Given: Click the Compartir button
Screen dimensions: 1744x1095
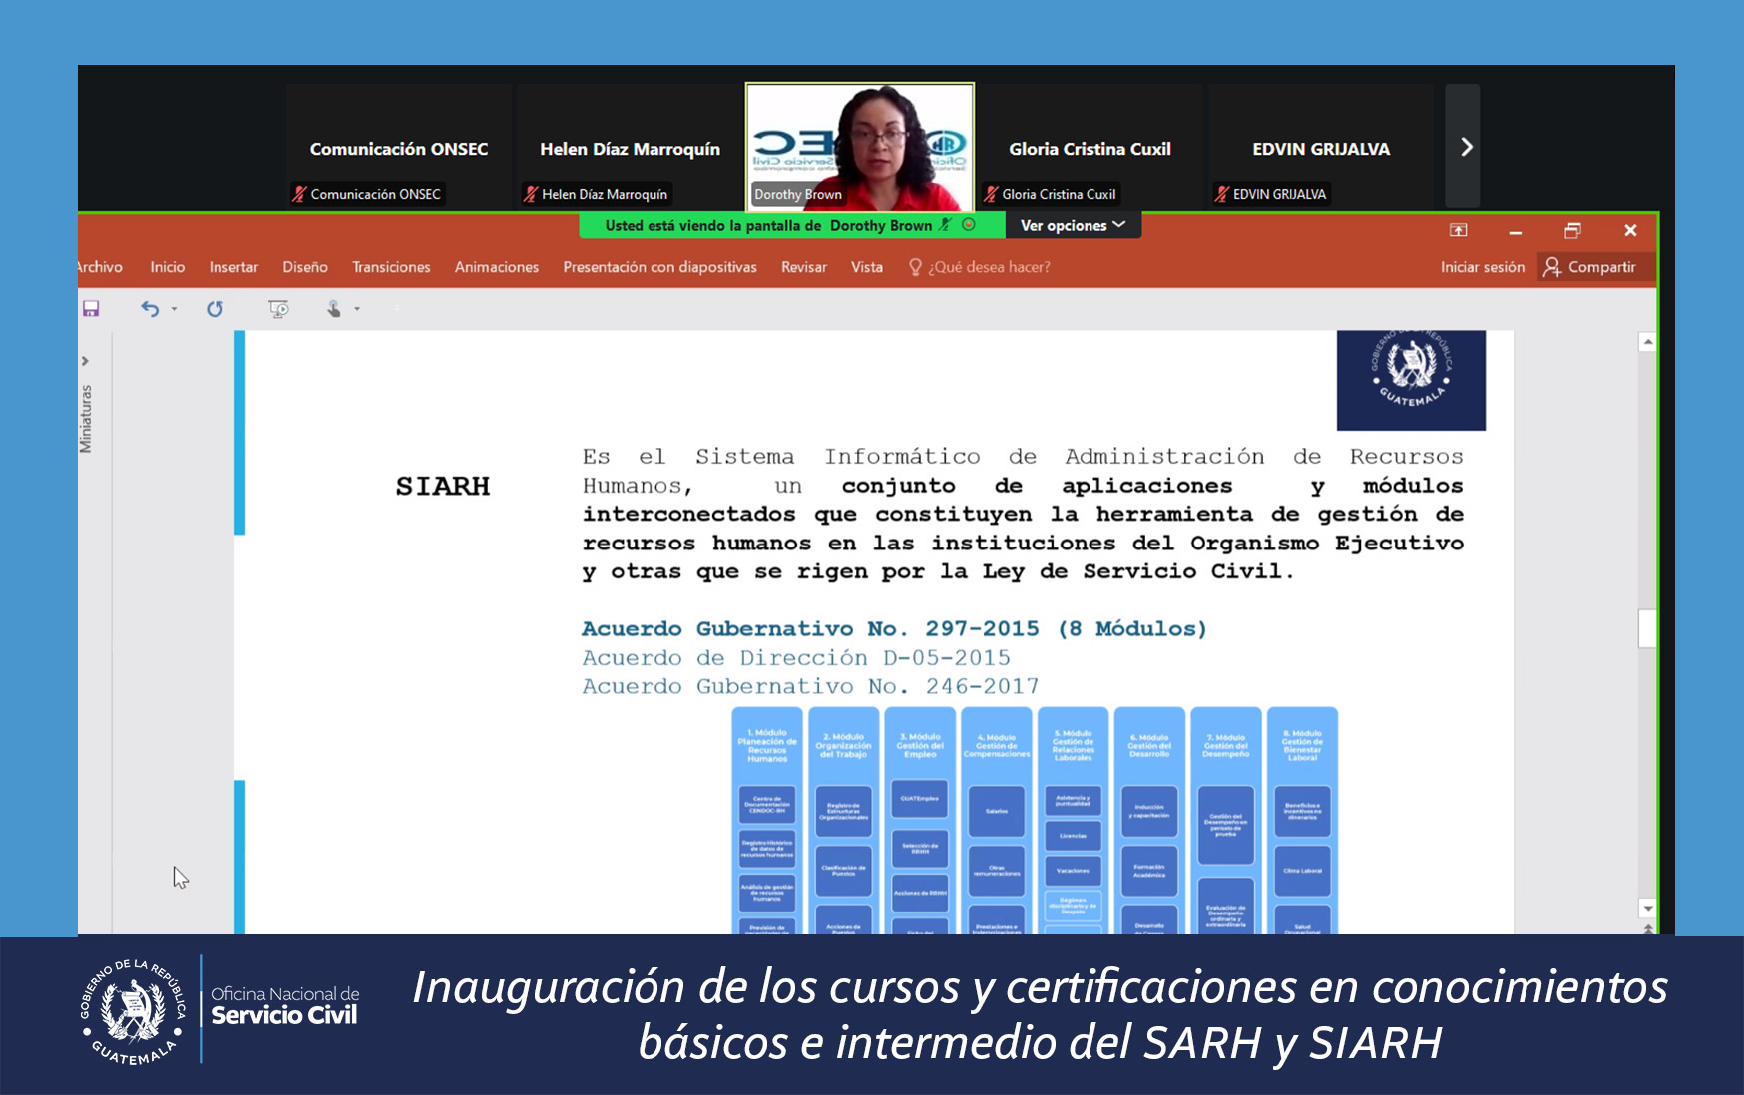Looking at the screenshot, I should click(x=1590, y=267).
